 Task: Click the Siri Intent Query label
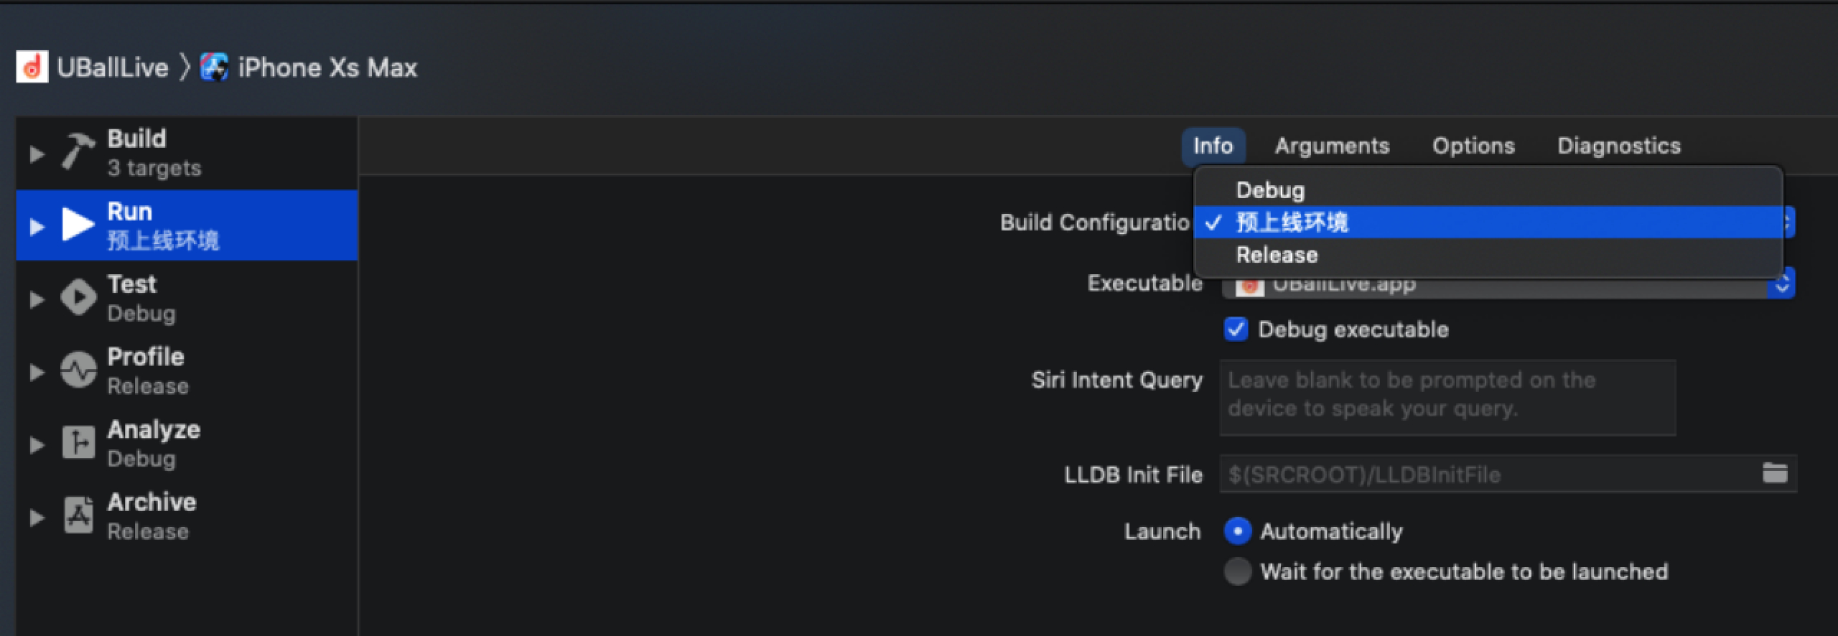pos(1117,380)
